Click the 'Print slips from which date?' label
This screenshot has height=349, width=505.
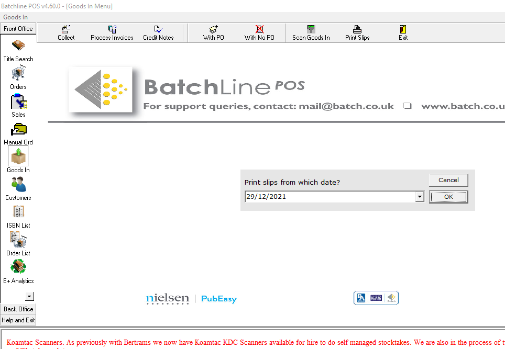(x=292, y=183)
